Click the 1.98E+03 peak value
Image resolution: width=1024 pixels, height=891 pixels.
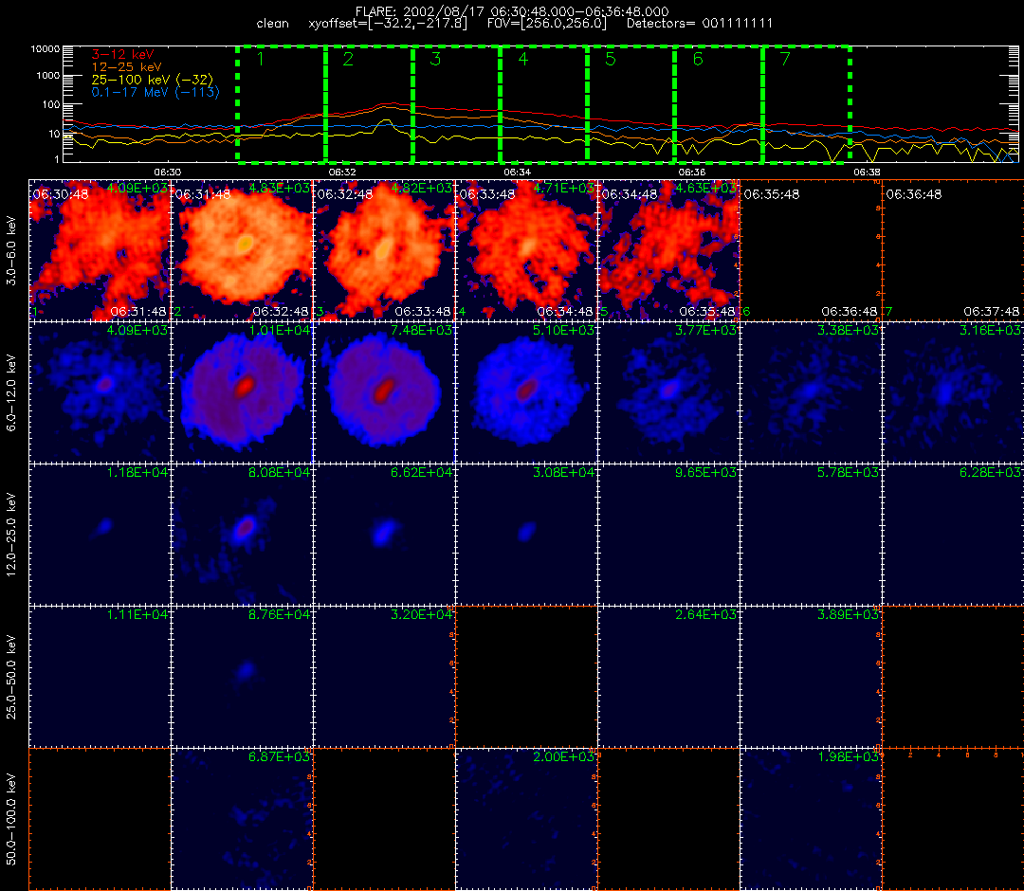[848, 757]
